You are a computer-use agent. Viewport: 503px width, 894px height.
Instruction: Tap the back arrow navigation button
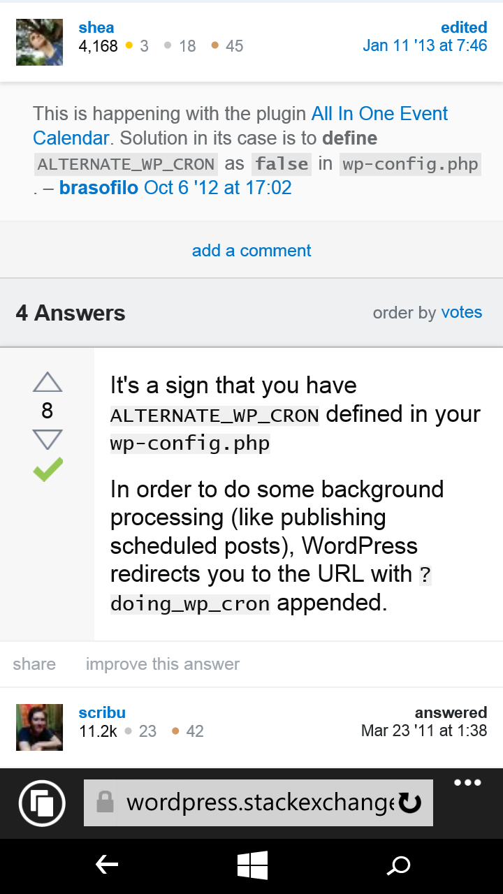pyautogui.click(x=106, y=866)
